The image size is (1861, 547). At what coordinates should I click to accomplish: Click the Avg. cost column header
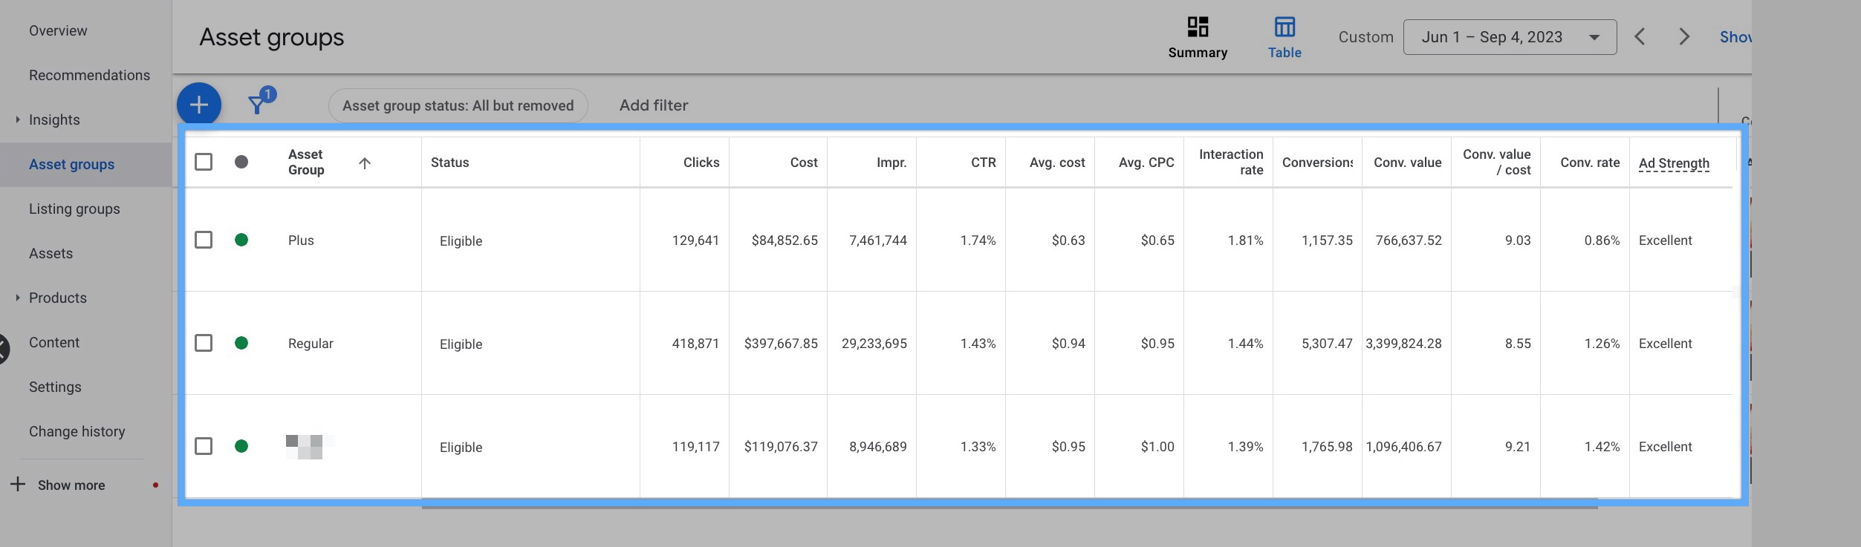click(1057, 163)
